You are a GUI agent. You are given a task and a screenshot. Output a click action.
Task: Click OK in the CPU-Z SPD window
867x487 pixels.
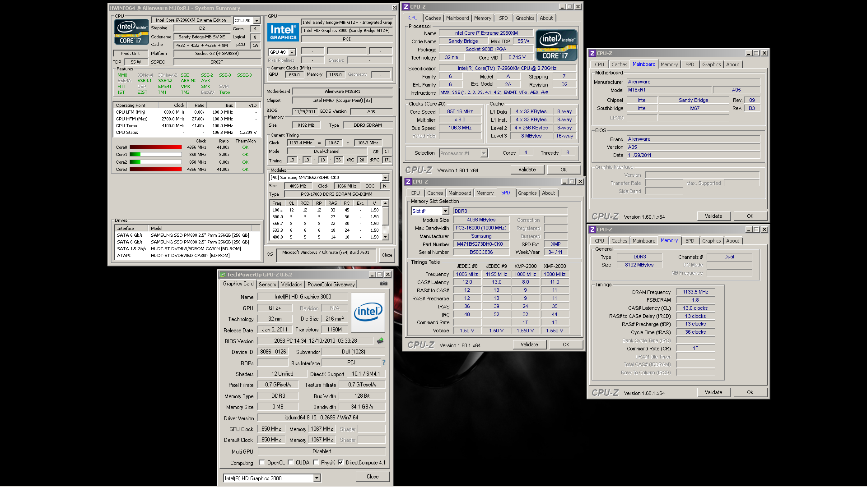pyautogui.click(x=566, y=345)
